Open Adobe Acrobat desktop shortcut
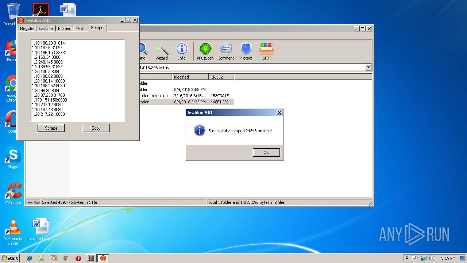This screenshot has height=263, width=467. pos(40,10)
